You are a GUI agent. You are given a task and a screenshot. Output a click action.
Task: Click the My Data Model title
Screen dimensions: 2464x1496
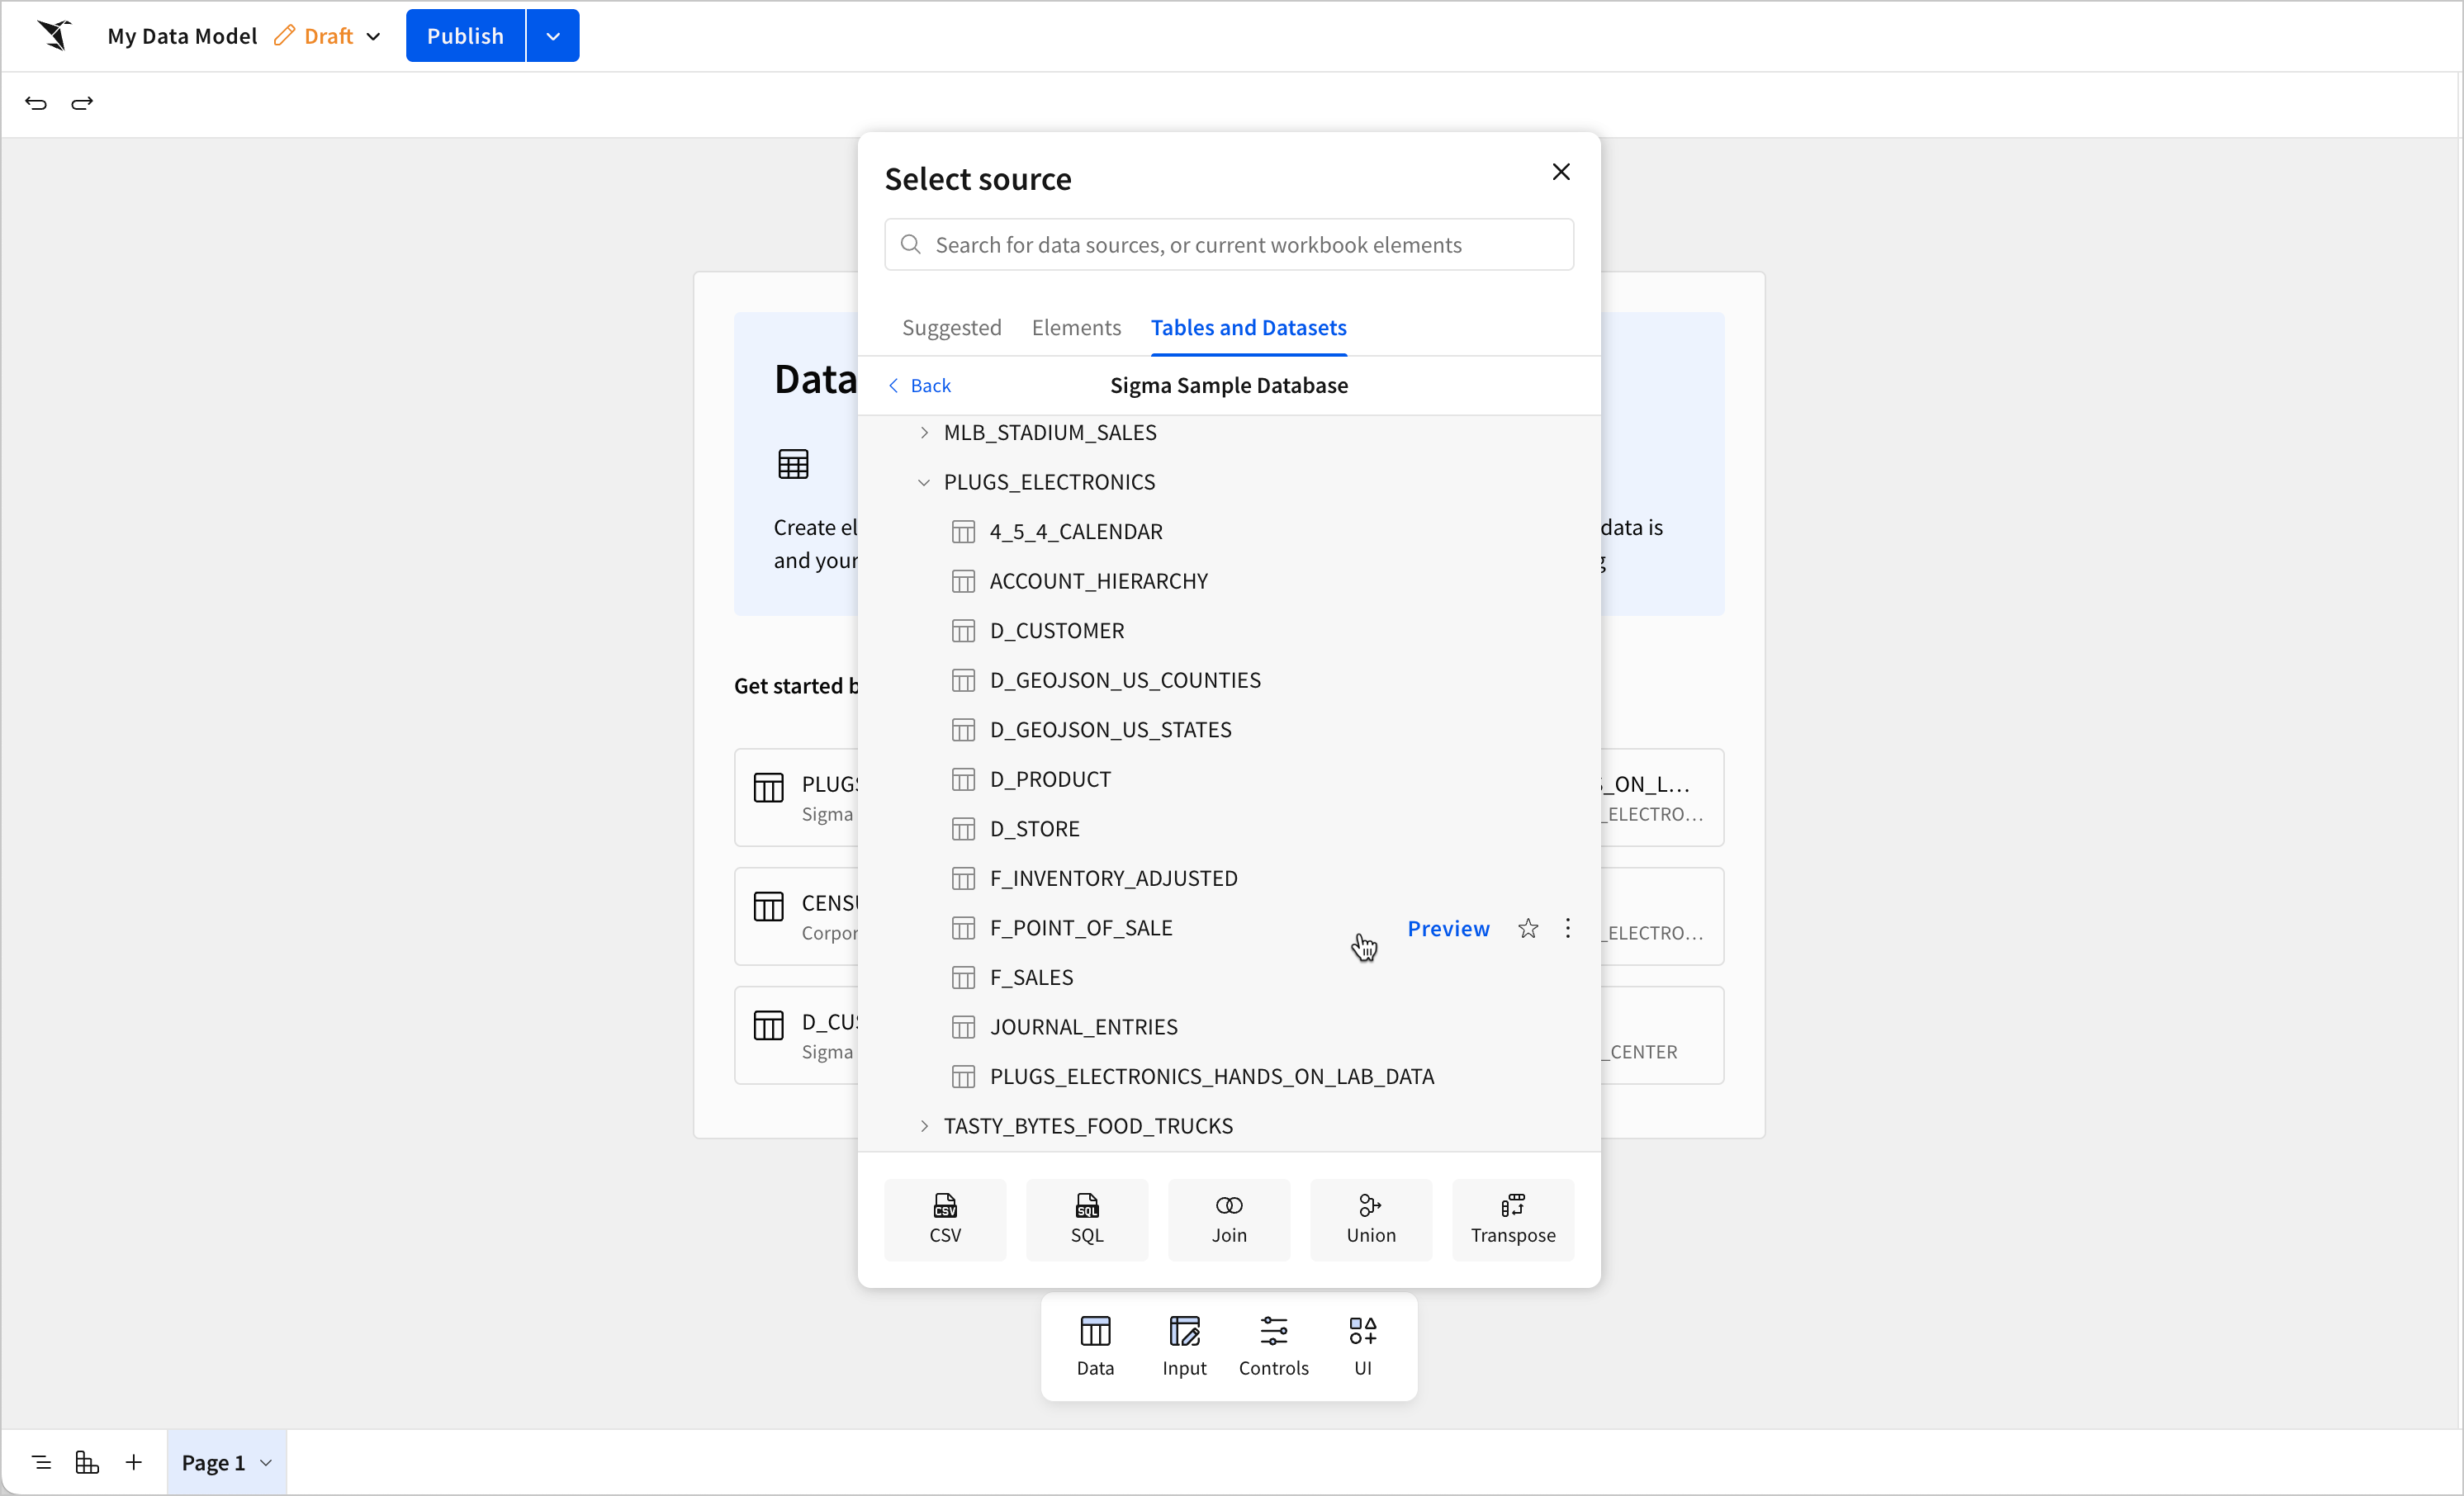coord(182,36)
